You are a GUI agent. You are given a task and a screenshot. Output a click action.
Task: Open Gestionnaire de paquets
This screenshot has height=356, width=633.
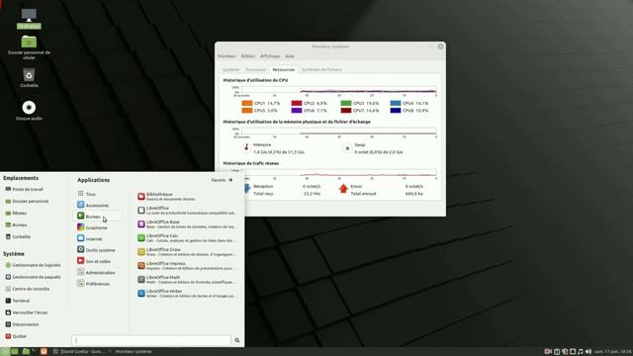(33, 277)
